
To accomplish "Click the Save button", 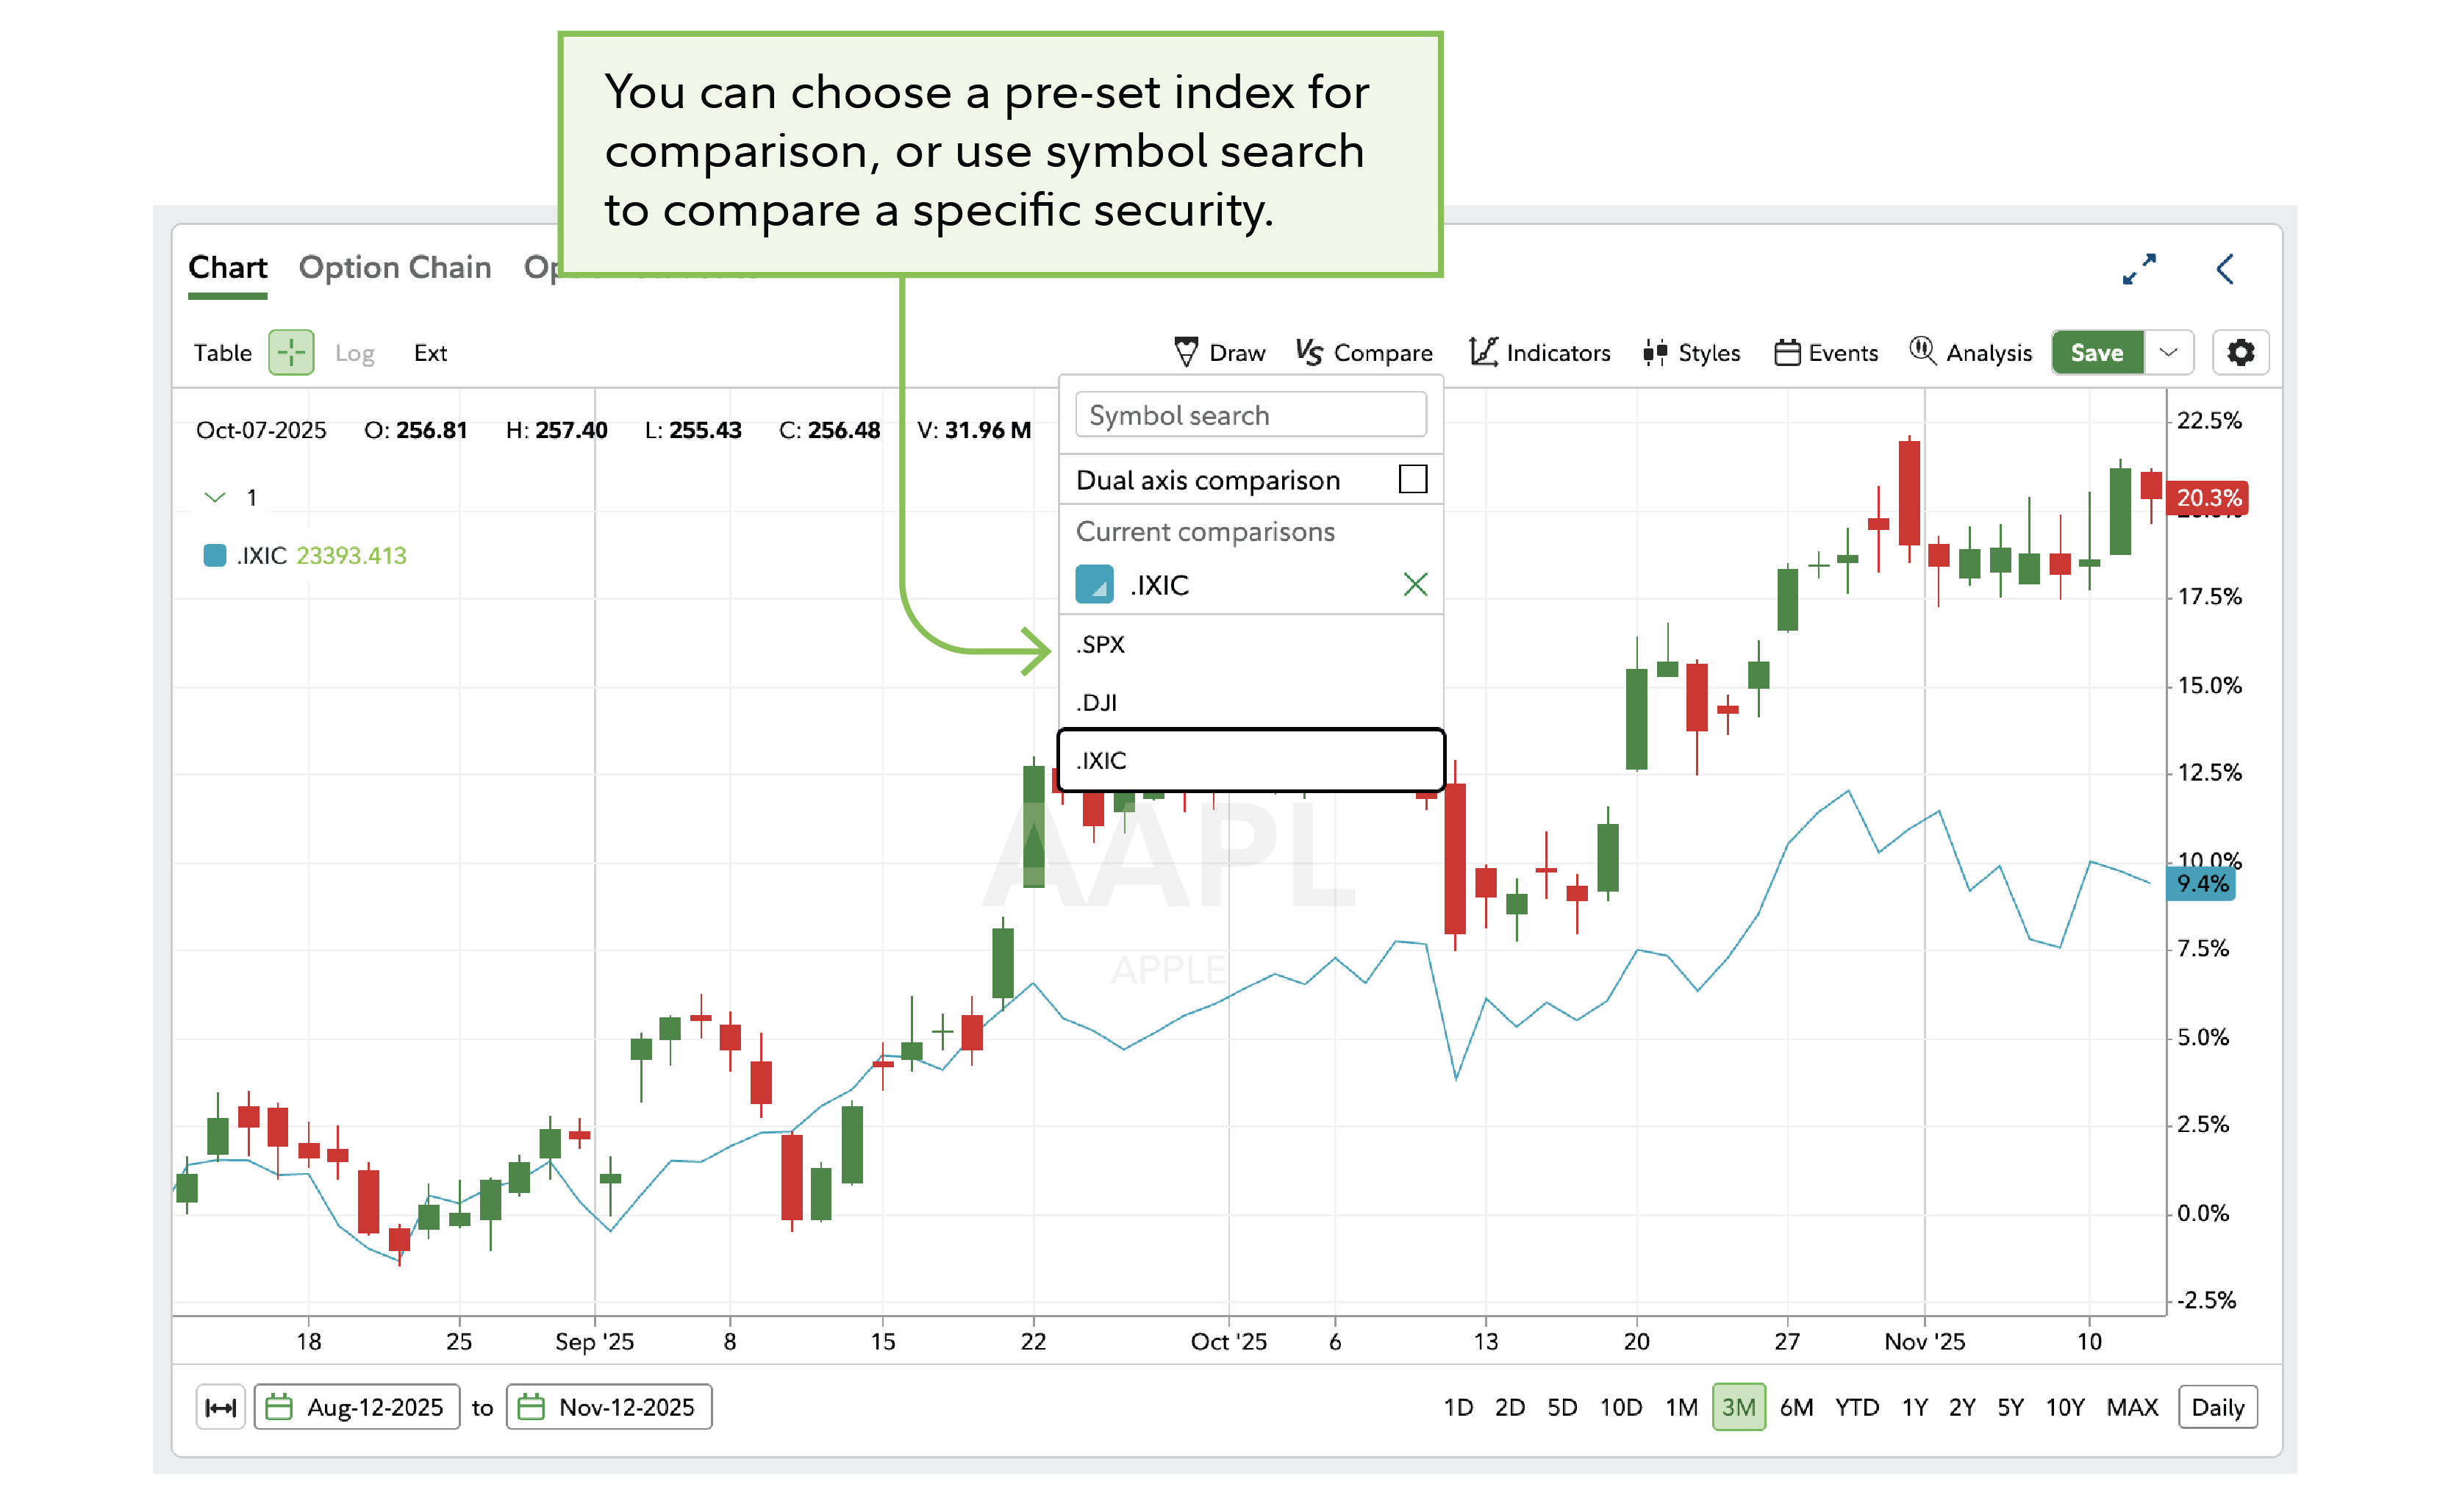I will click(2097, 352).
